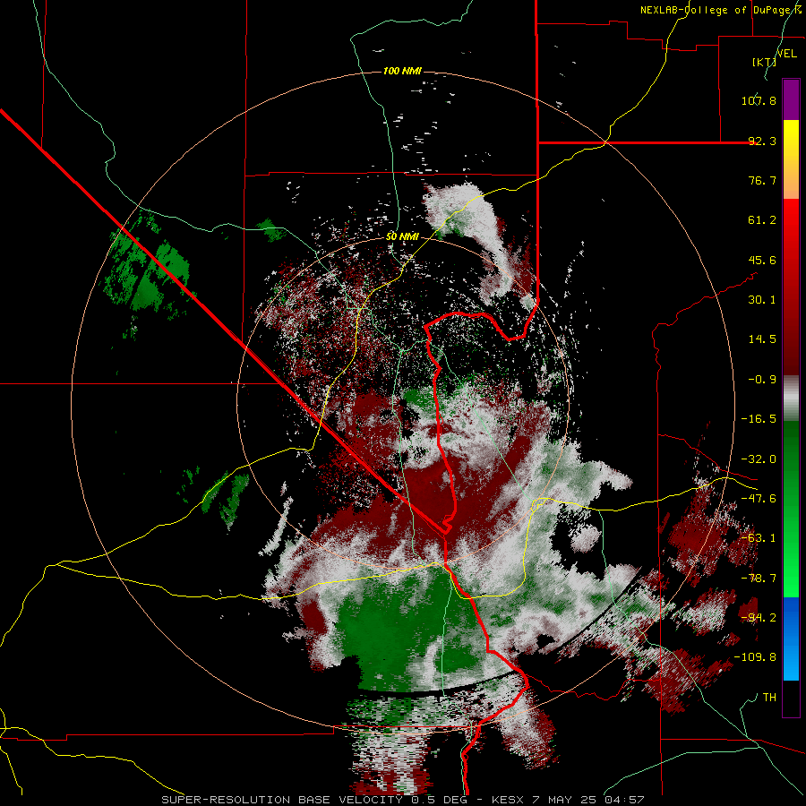806x806 pixels.
Task: Select the -63.1 value on velocity scale
Action: pos(759,538)
